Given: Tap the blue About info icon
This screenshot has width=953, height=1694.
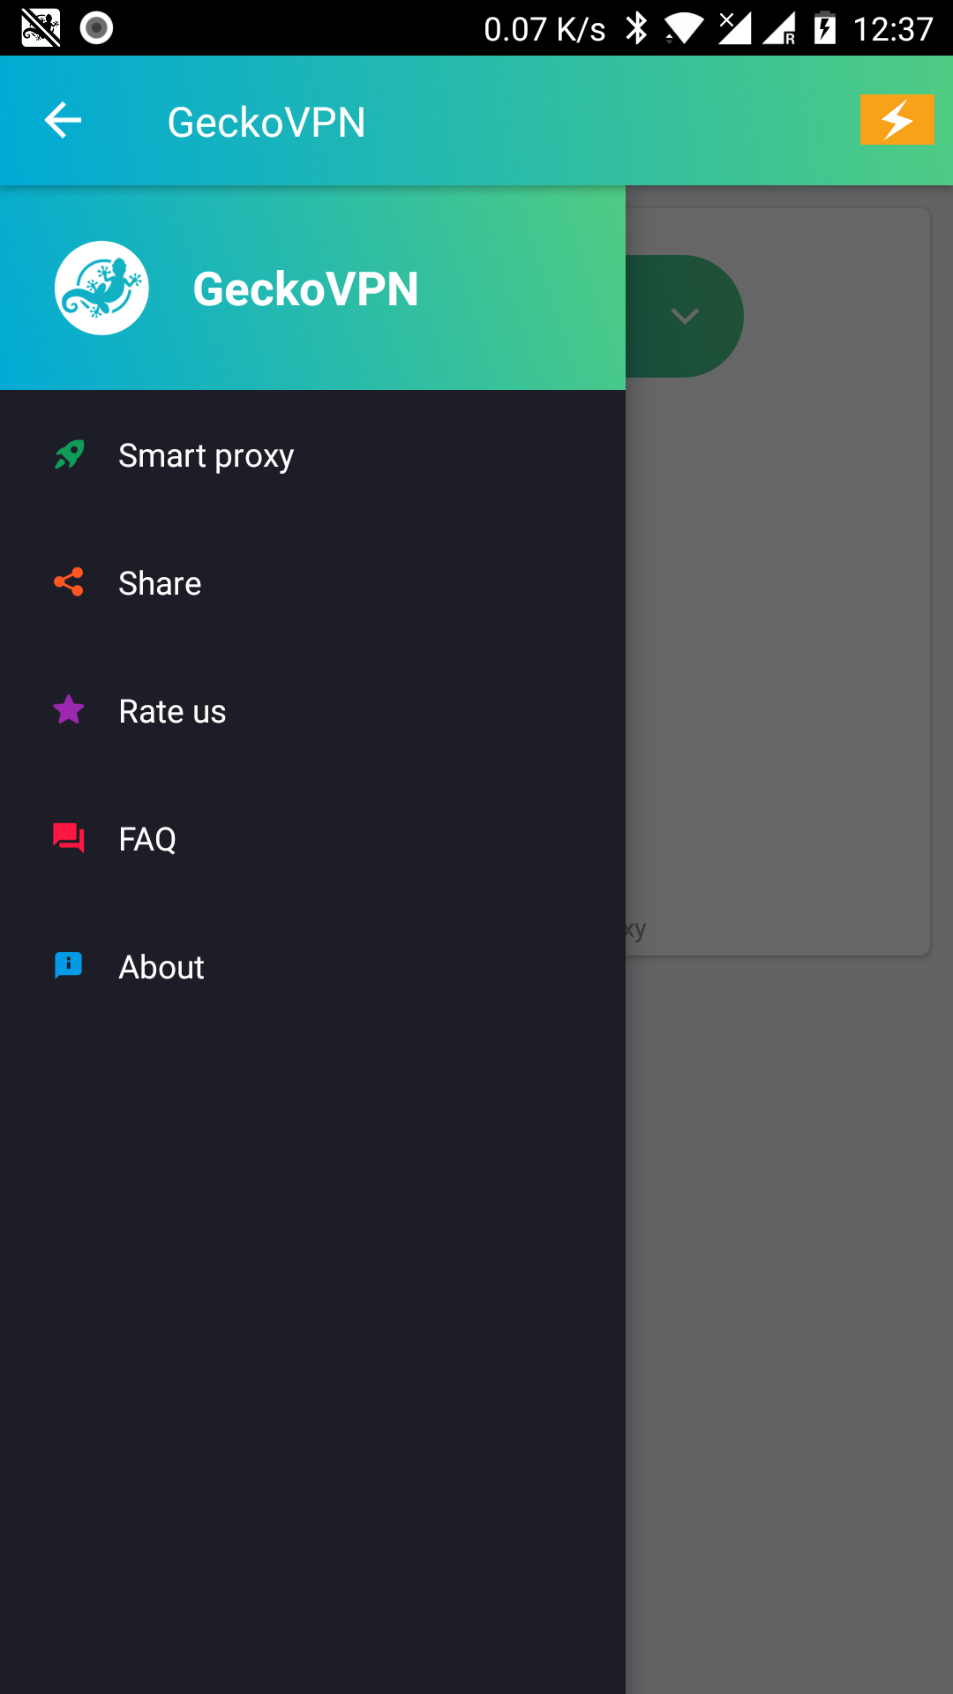Looking at the screenshot, I should 69,966.
